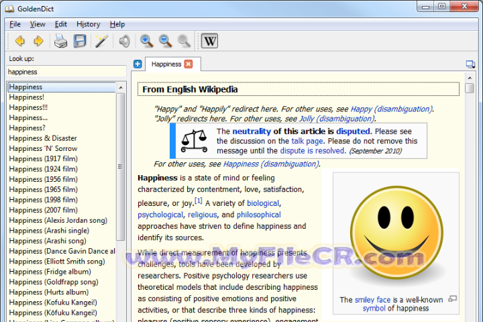Image resolution: width=483 pixels, height=322 pixels.
Task: Follow the Happy (disambiguation) link
Action: click(392, 109)
